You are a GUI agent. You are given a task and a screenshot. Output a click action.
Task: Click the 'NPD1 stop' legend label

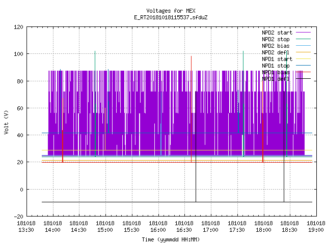(276, 66)
